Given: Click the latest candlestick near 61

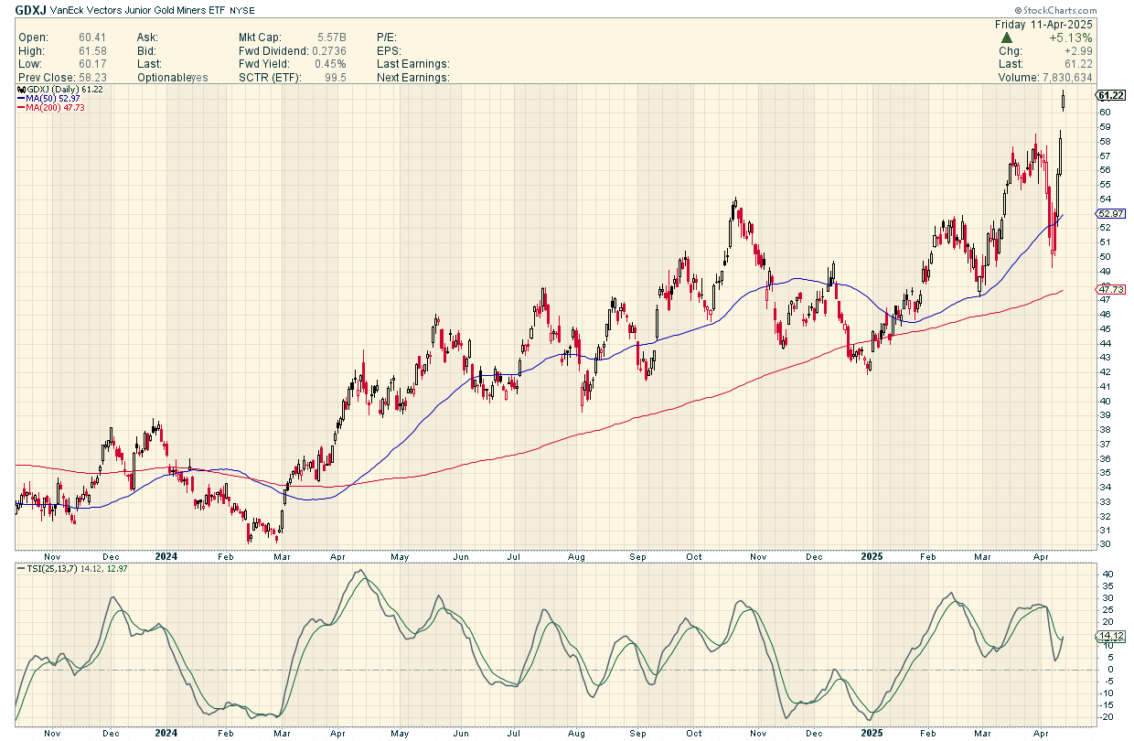Looking at the screenshot, I should [x=1064, y=101].
